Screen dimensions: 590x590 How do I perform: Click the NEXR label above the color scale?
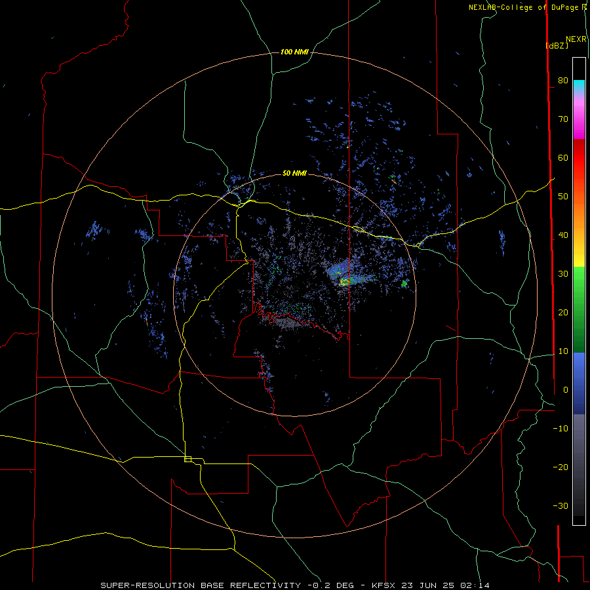tap(576, 39)
